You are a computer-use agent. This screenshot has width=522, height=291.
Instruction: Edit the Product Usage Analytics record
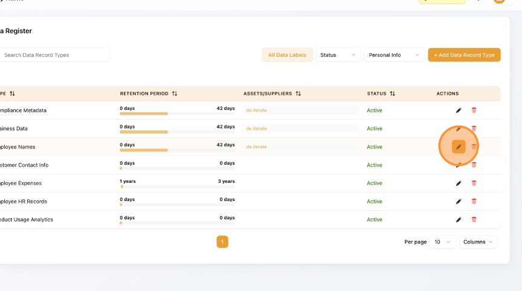[x=459, y=220]
